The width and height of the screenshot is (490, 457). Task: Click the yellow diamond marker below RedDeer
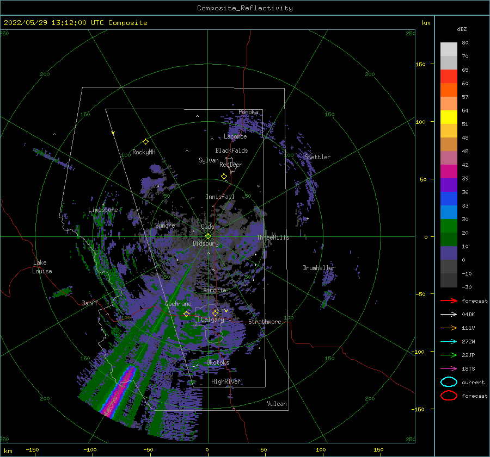tap(224, 177)
